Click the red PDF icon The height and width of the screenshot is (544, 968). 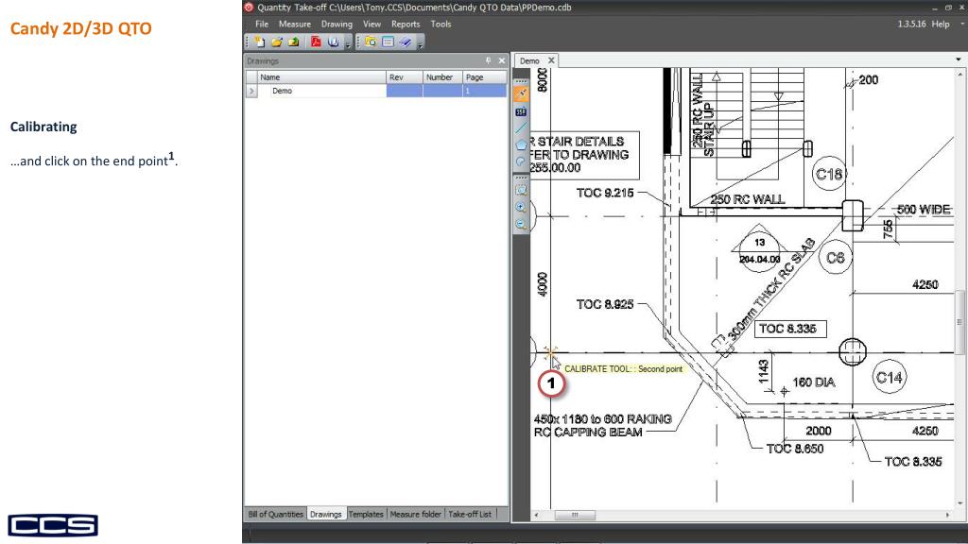316,42
